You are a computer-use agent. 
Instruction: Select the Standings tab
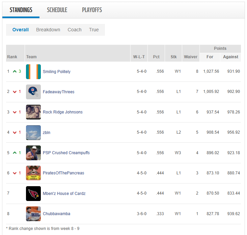point(21,10)
